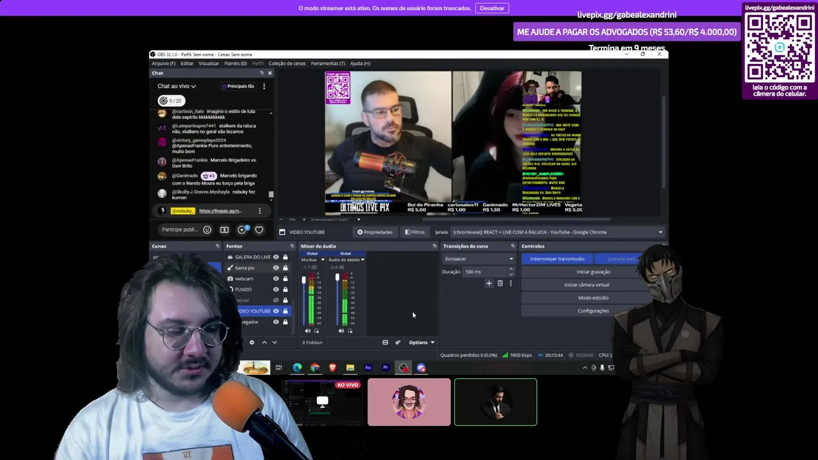Expand the Janela window selection dropdown
Screen dimensions: 818x460
(x=557, y=232)
